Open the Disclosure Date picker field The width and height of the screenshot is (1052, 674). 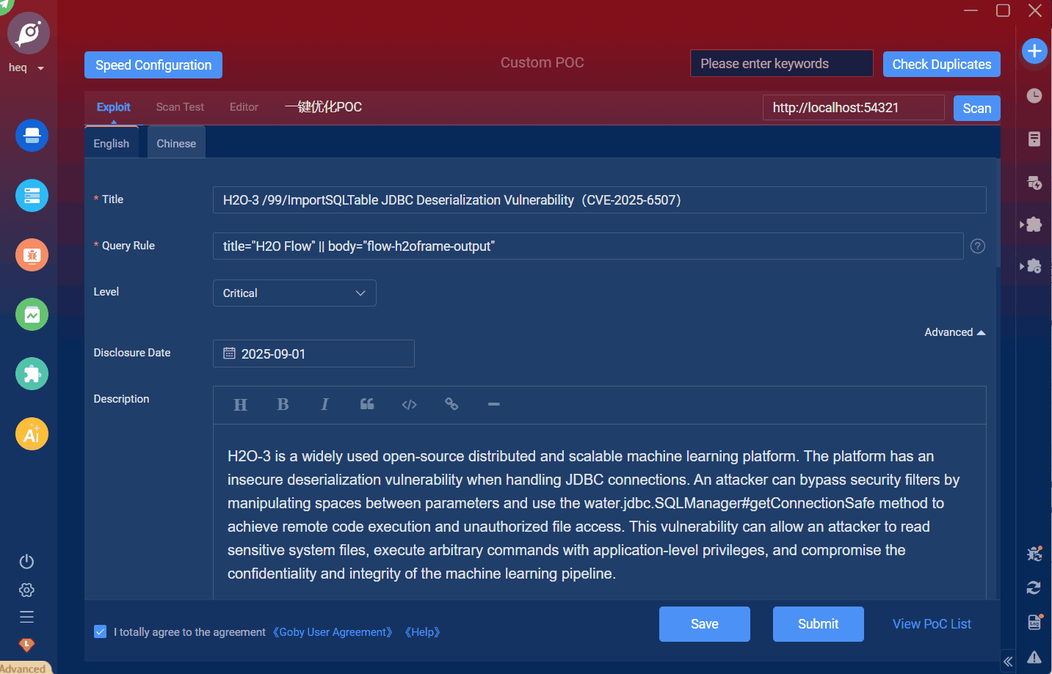tap(313, 354)
